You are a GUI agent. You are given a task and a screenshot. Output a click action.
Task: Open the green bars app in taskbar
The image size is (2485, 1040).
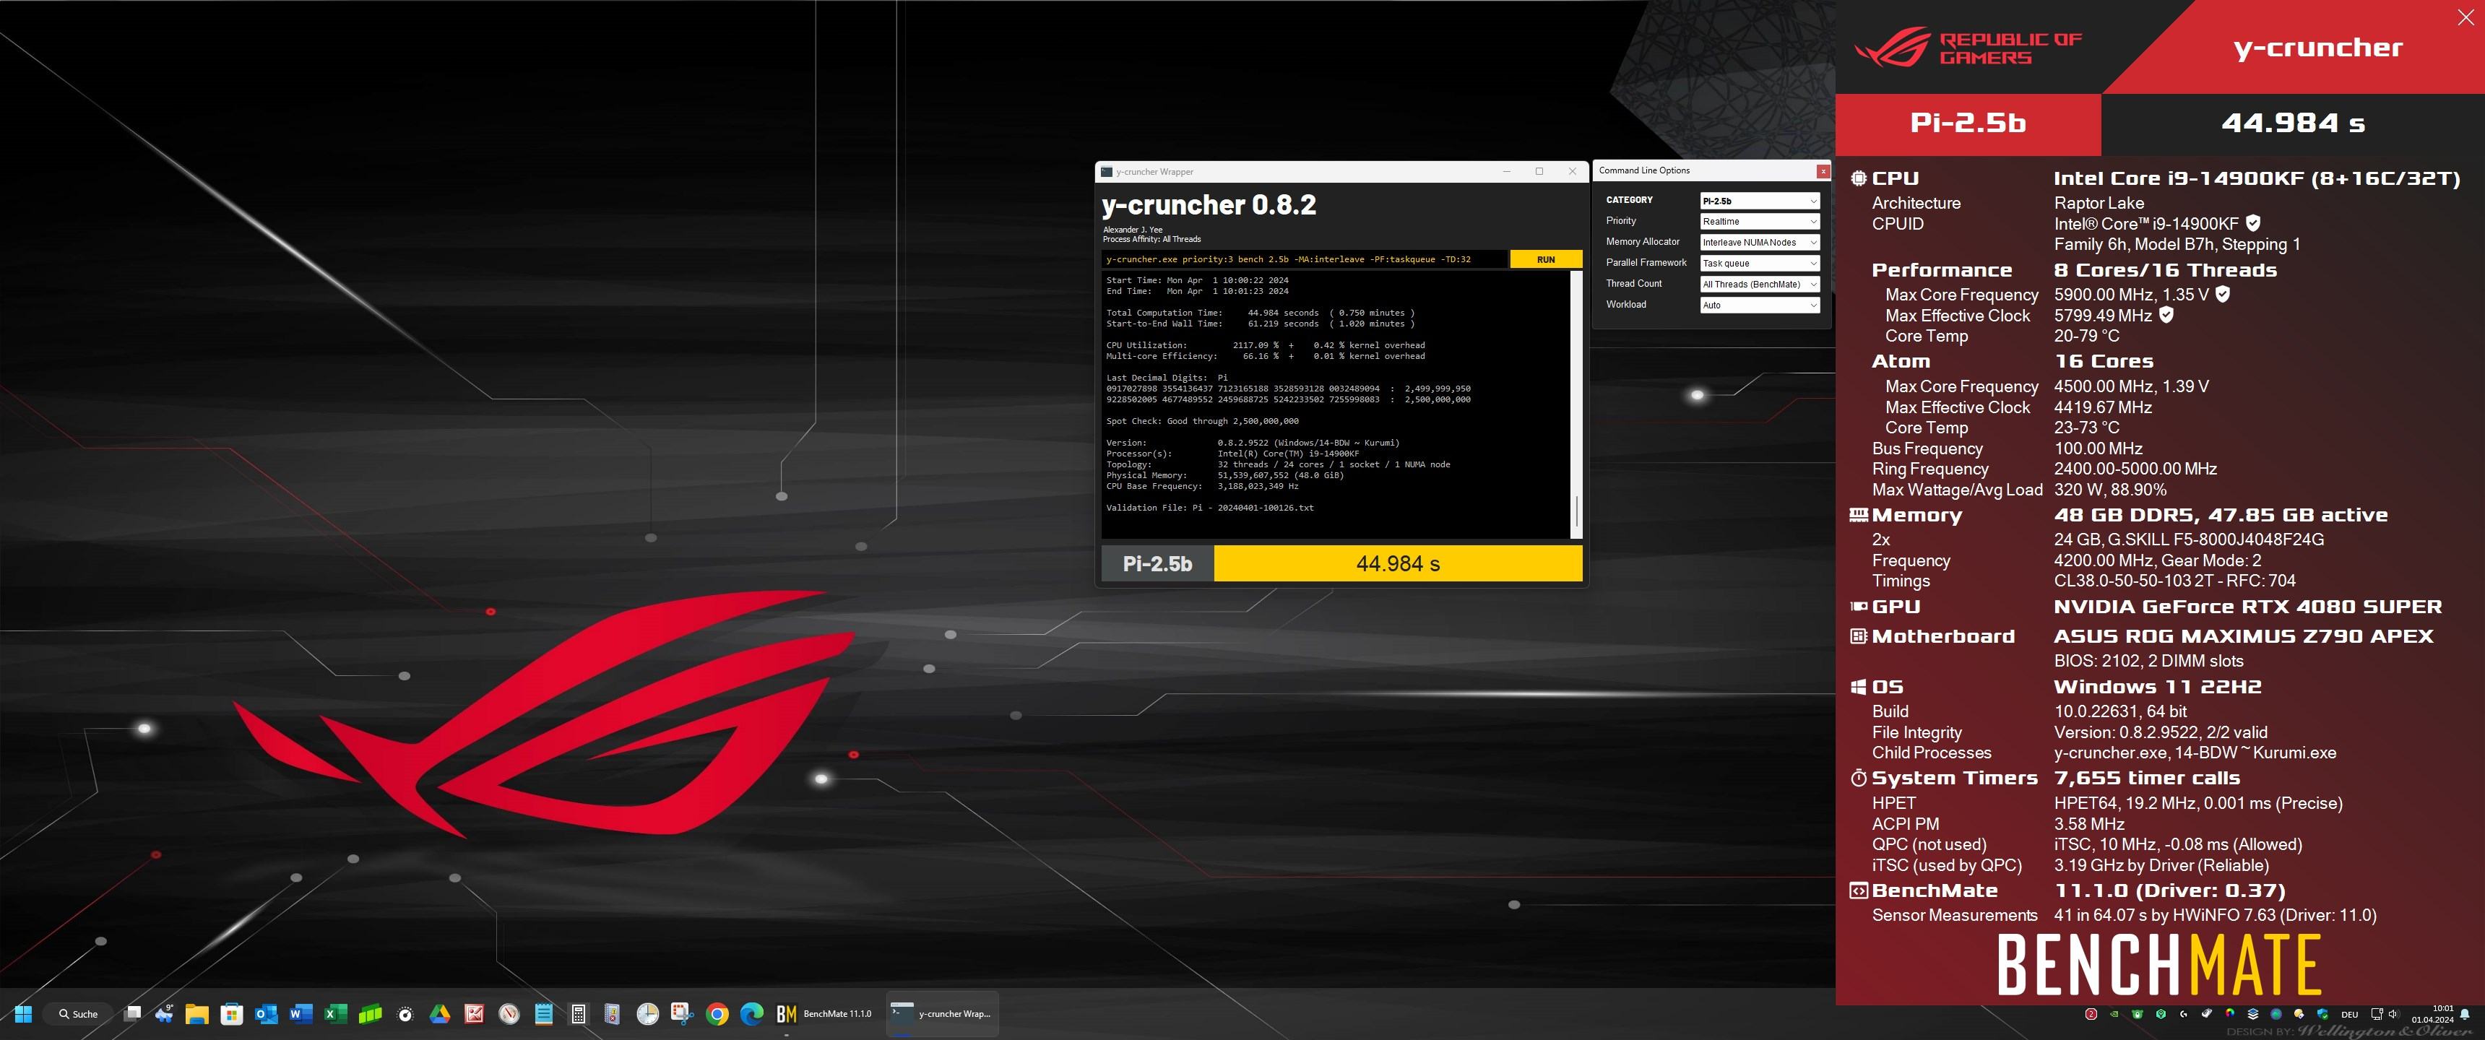(x=371, y=1013)
